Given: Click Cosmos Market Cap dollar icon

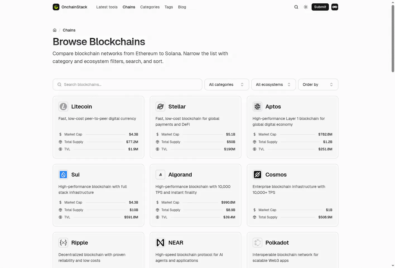Looking at the screenshot, I should click(254, 210).
